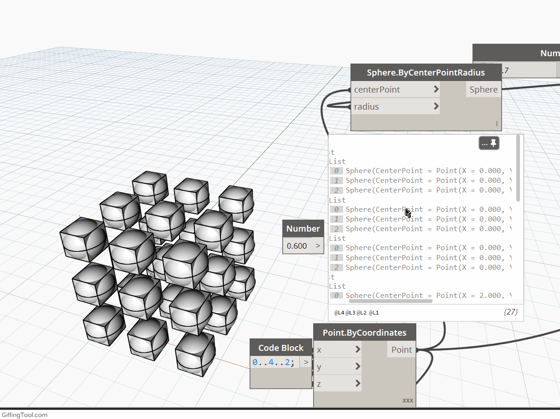The image size is (560, 419).
Task: Click the Code Block output port
Action: [x=305, y=362]
